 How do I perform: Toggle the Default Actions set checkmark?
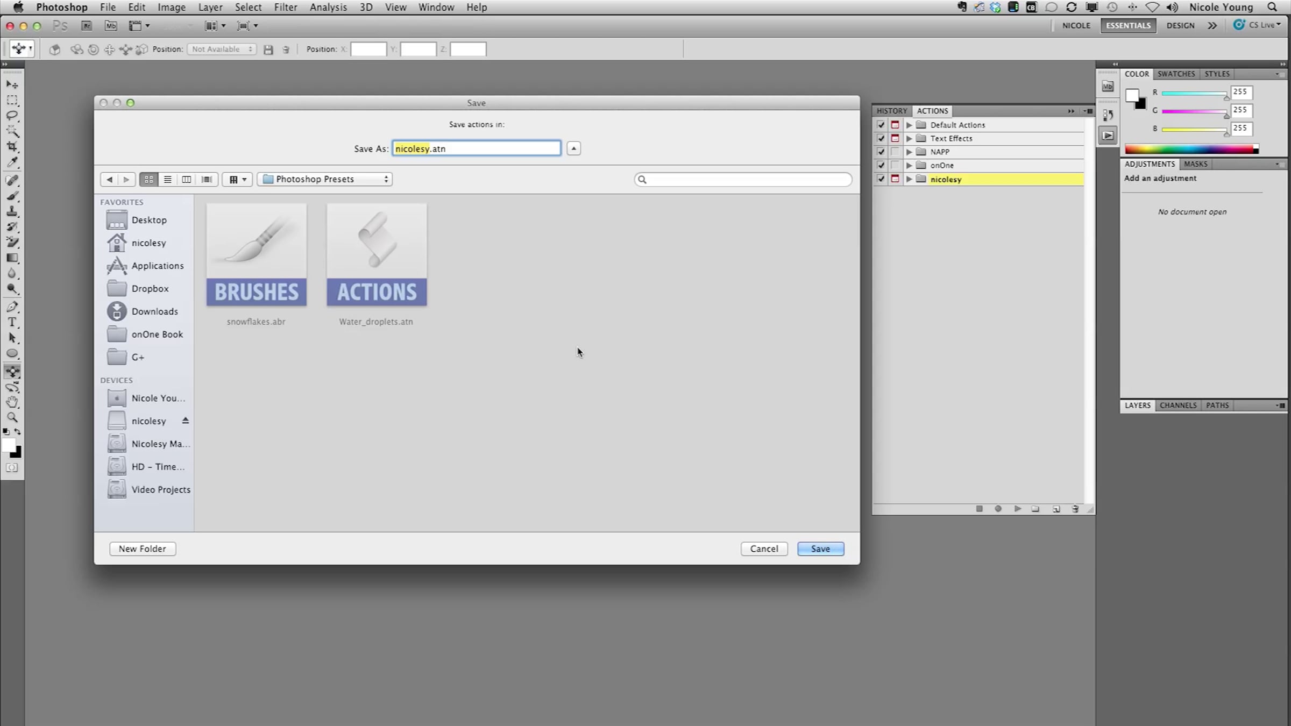[x=881, y=125]
